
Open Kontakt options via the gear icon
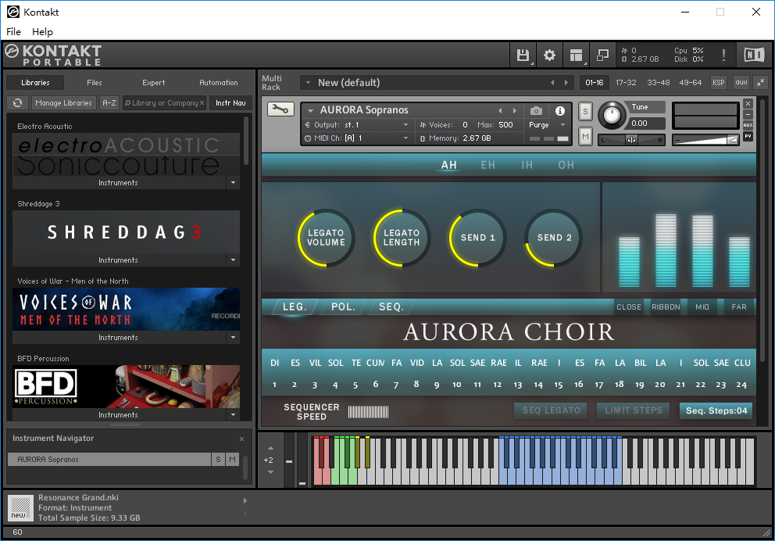[550, 55]
